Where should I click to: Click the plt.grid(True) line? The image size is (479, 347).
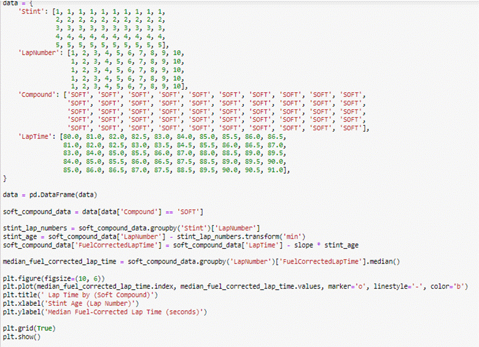click(29, 329)
